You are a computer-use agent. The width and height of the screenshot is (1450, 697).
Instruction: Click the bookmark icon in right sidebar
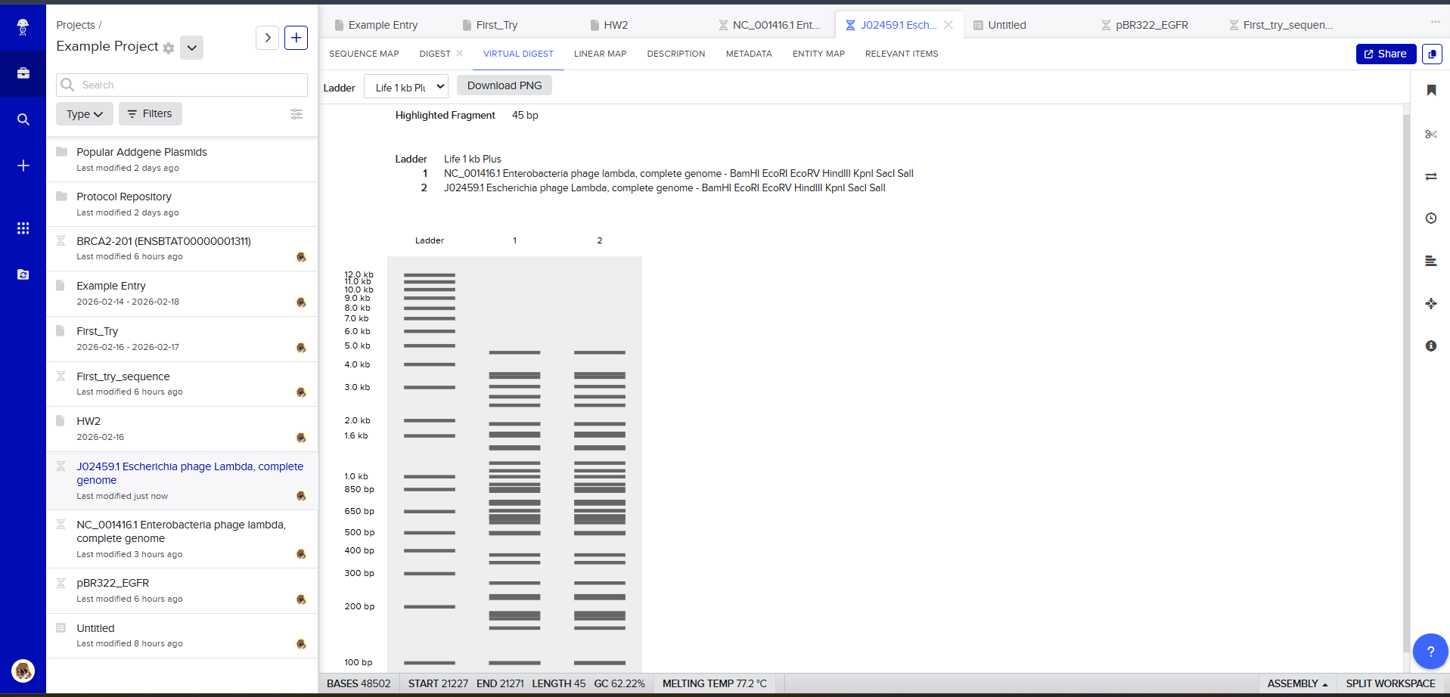click(x=1430, y=91)
